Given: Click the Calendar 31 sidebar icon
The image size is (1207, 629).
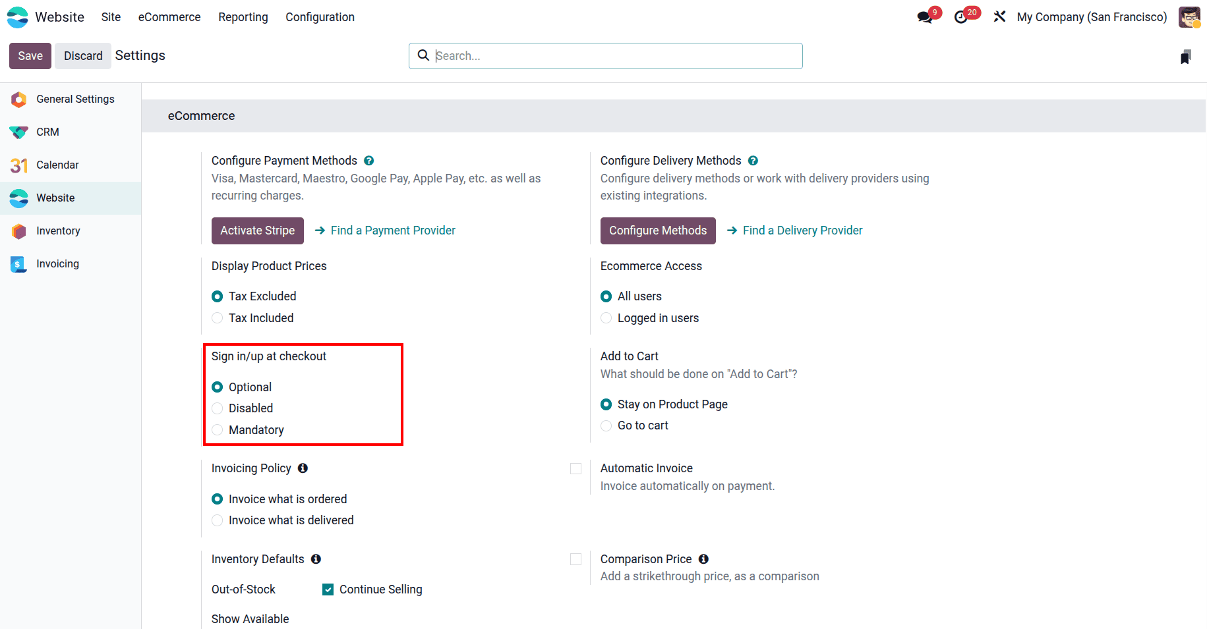Looking at the screenshot, I should pyautogui.click(x=18, y=165).
